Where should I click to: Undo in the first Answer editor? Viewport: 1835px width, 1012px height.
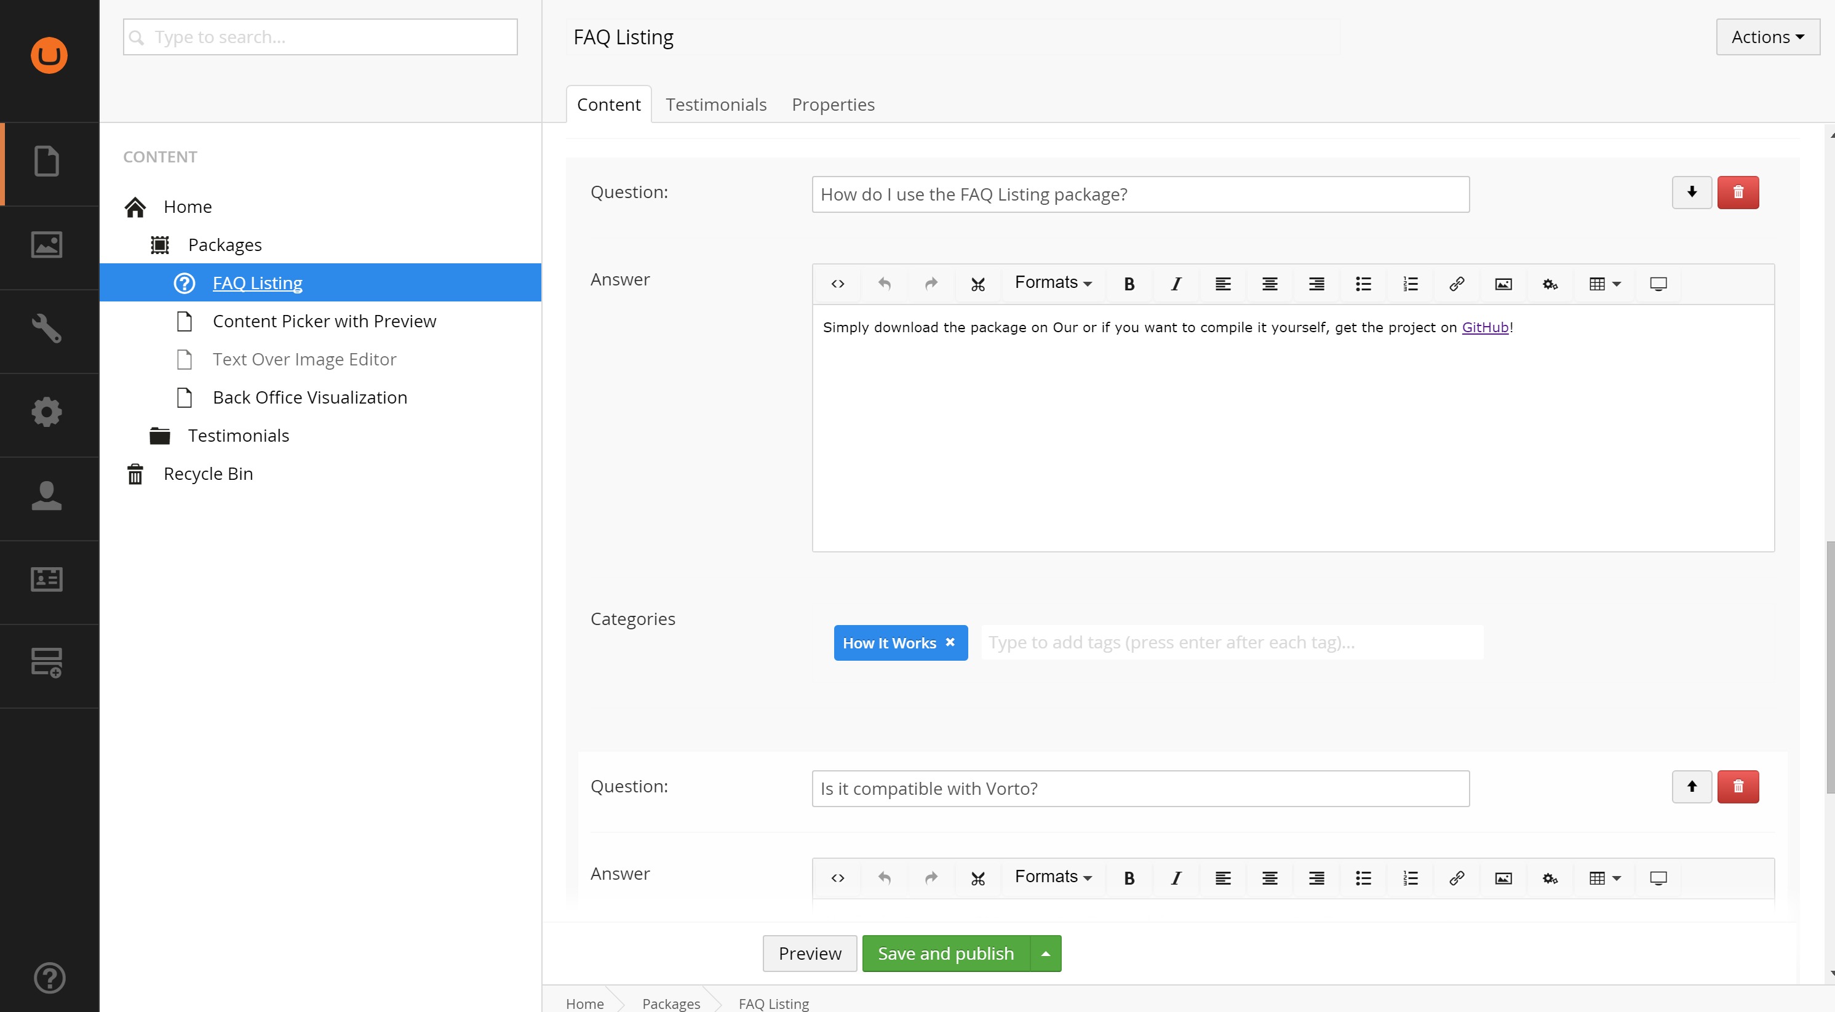[884, 284]
